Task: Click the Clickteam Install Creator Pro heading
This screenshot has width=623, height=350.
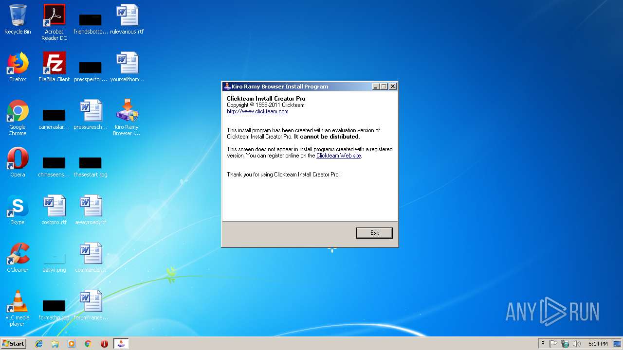Action: [x=266, y=99]
